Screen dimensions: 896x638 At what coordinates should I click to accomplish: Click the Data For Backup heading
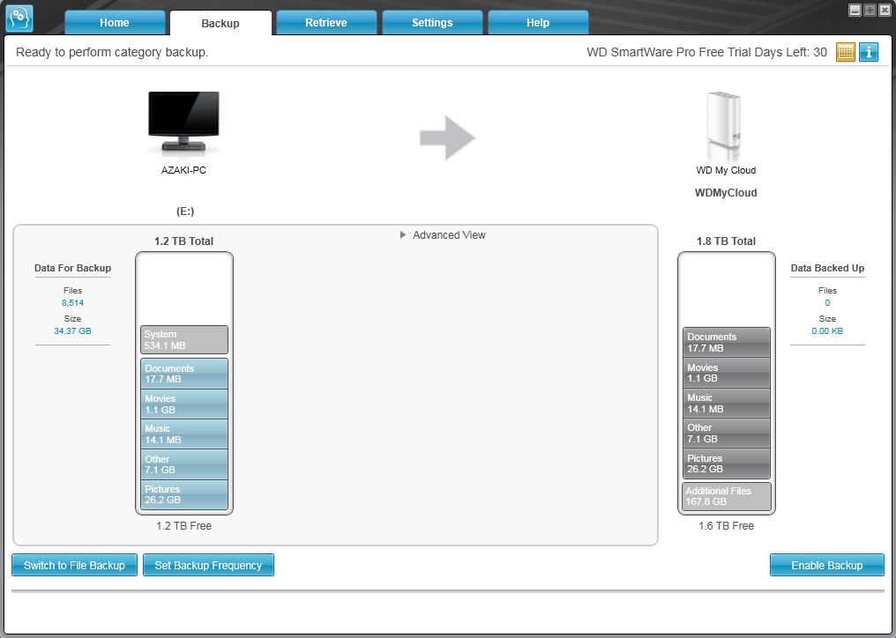72,268
